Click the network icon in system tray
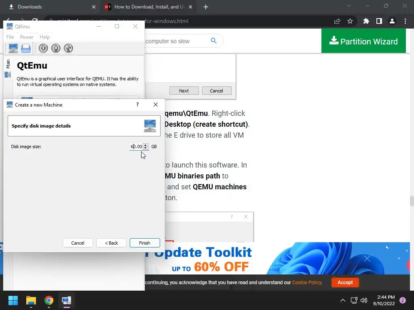 click(354, 300)
